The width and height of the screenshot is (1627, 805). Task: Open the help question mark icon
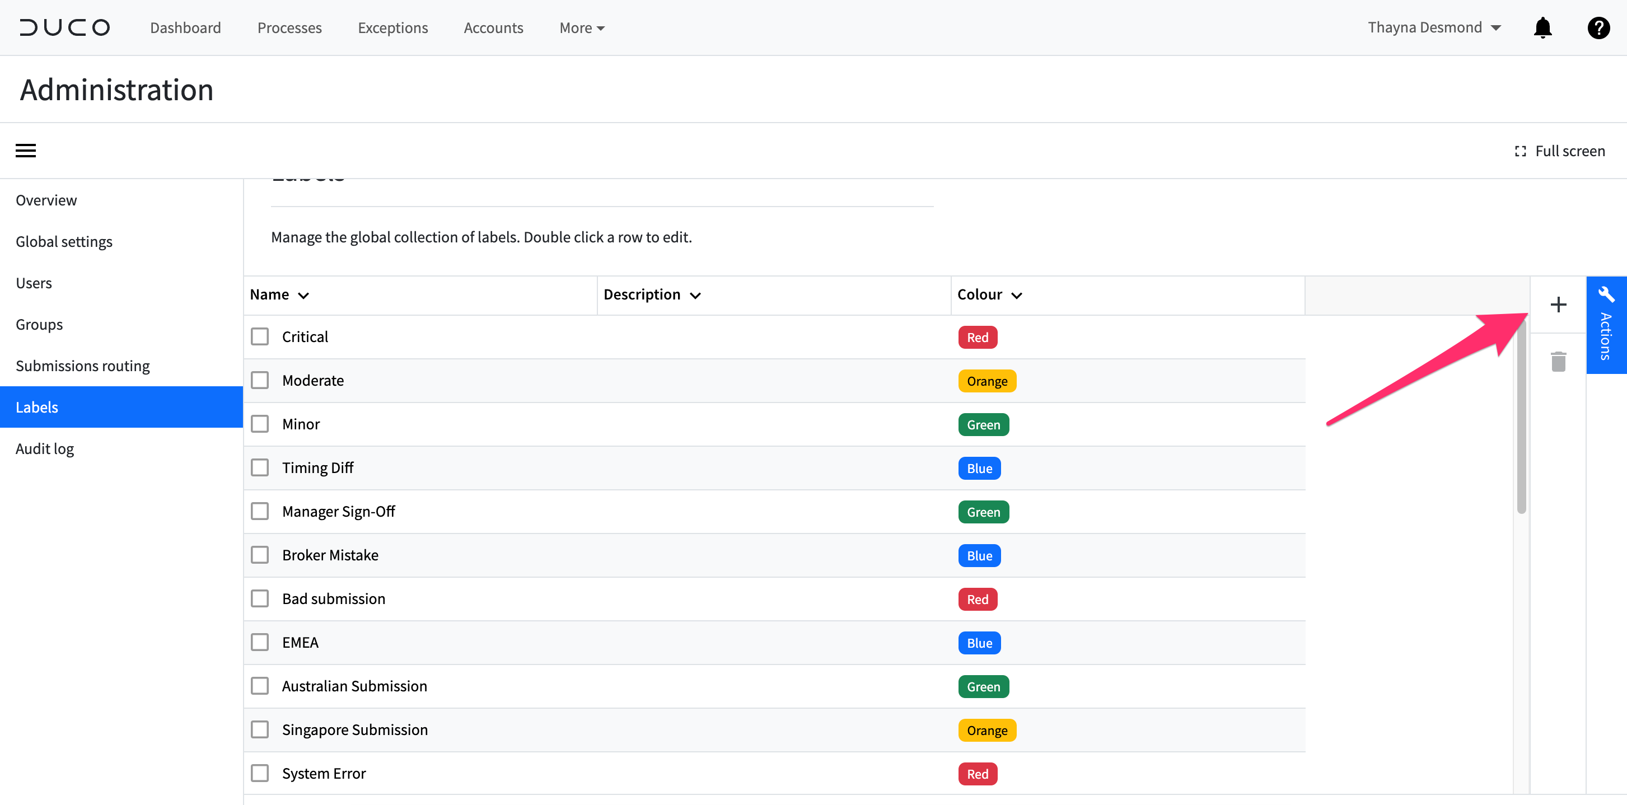point(1598,28)
